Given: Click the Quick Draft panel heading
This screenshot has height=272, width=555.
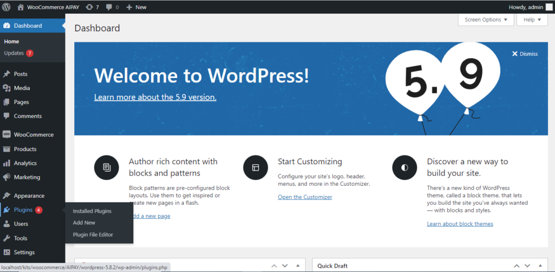Looking at the screenshot, I should (332, 265).
